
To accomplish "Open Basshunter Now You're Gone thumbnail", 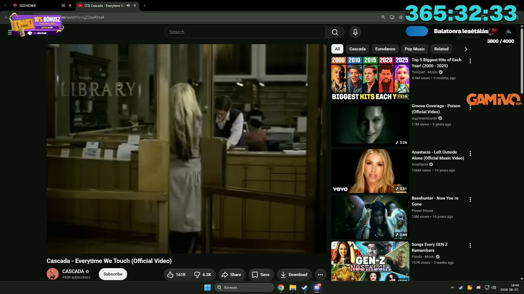I will [370, 217].
